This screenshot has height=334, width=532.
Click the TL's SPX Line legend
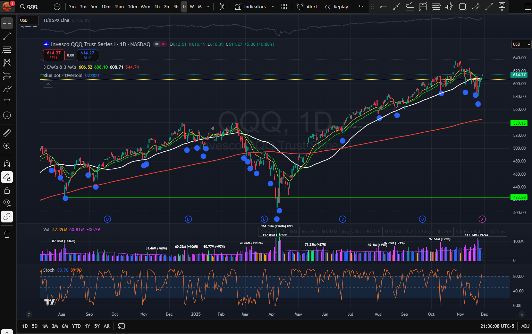pos(56,20)
